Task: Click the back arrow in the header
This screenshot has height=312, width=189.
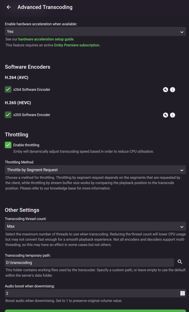Action: 8,7
